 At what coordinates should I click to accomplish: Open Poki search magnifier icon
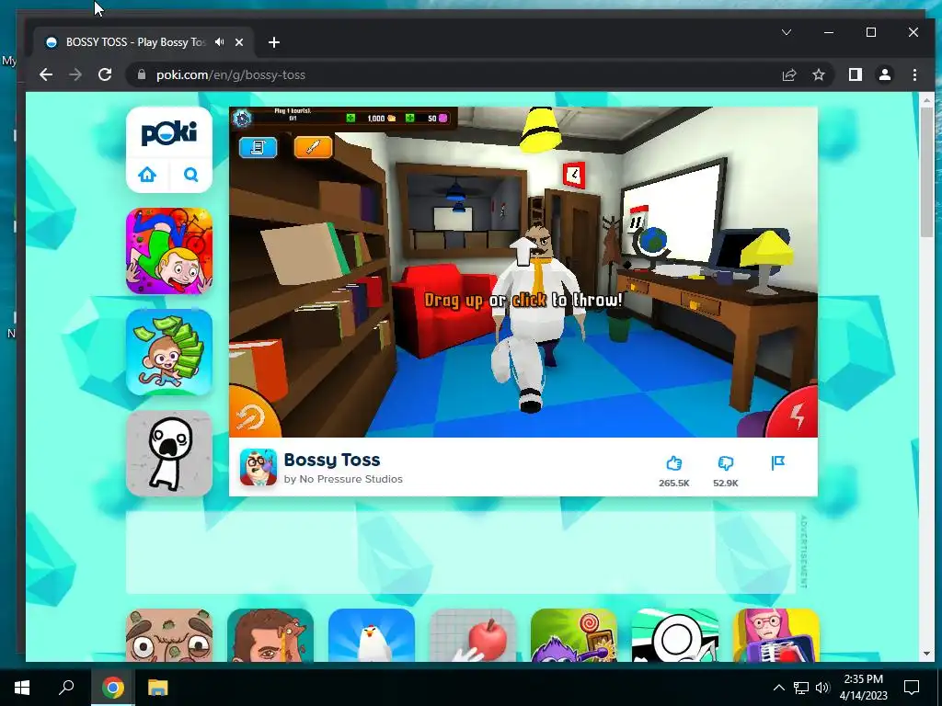(x=191, y=175)
